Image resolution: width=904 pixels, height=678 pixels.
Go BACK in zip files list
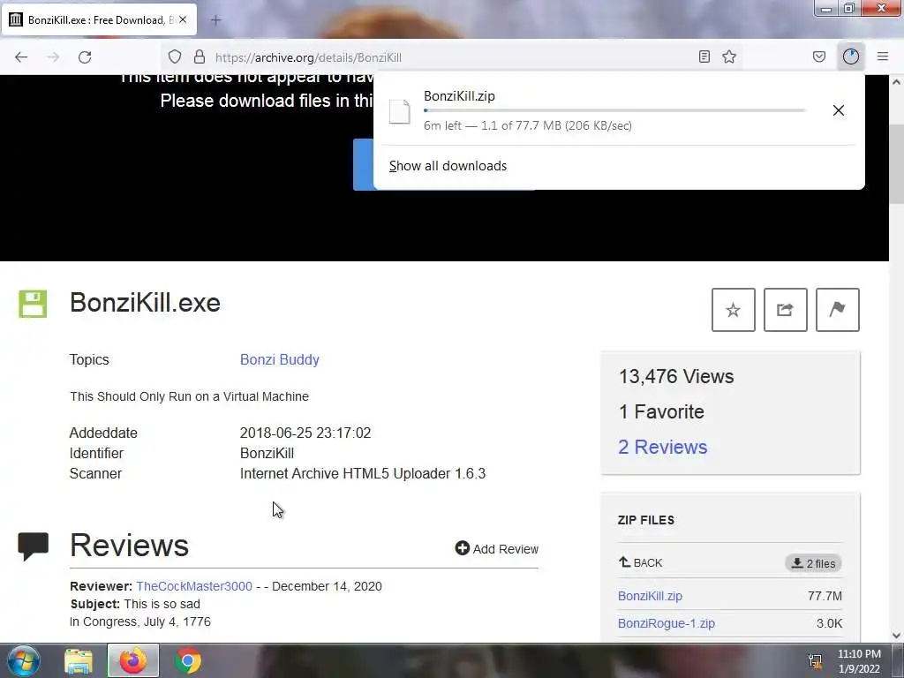click(641, 562)
